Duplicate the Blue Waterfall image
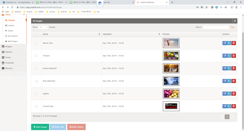 pos(229,81)
